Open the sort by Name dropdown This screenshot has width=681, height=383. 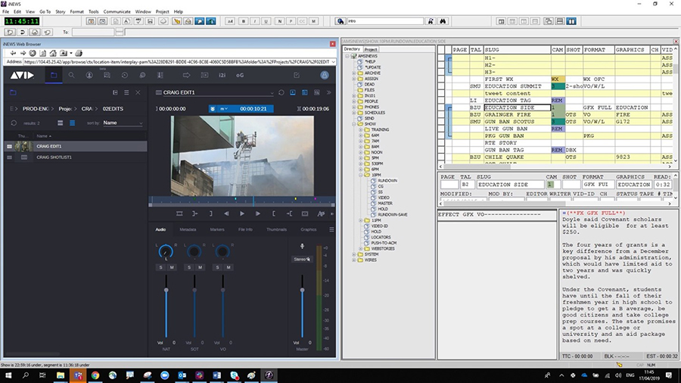click(123, 123)
